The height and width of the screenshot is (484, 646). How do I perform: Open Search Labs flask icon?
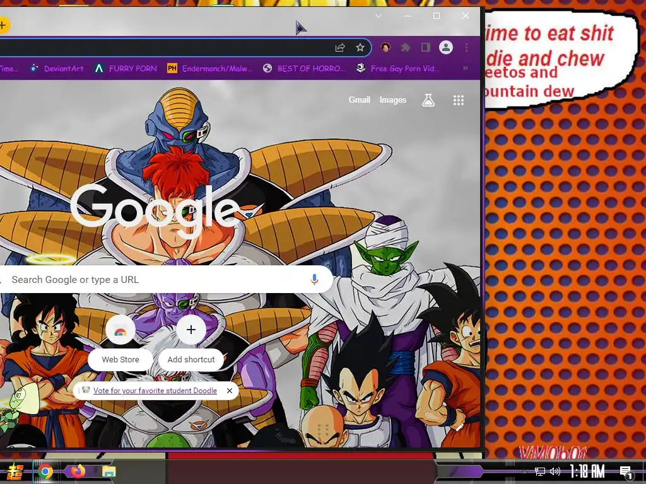428,100
